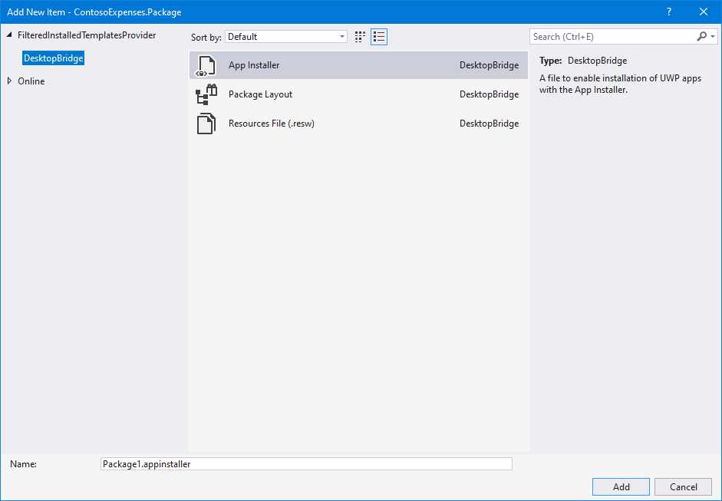Click the Add button
The image size is (722, 501).
coord(620,486)
